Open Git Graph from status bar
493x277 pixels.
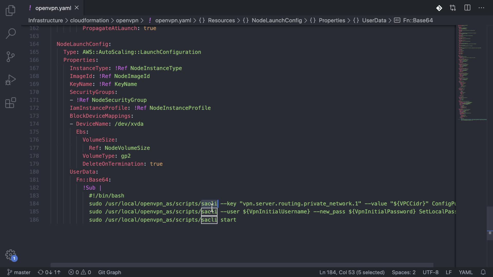pos(110,272)
